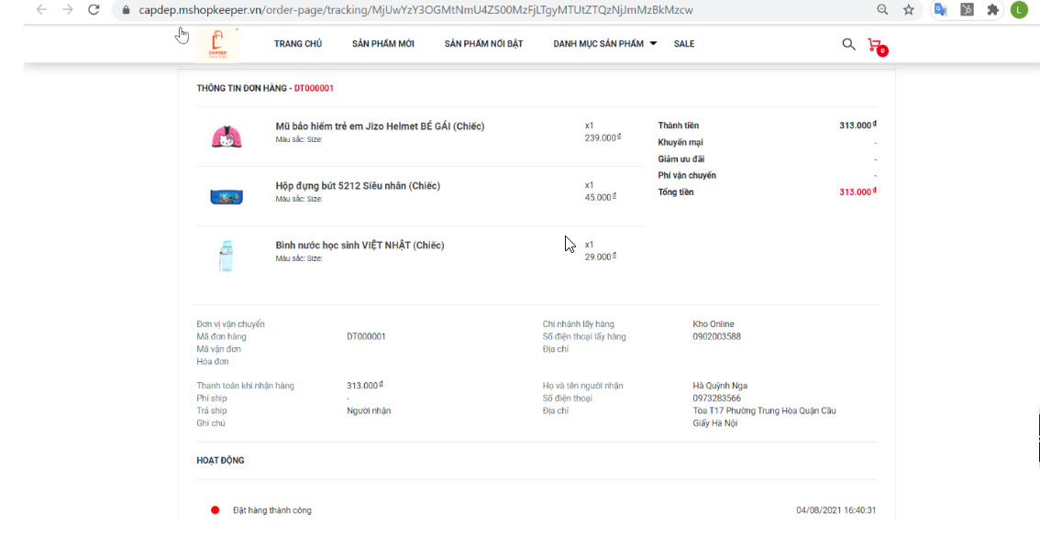1040x547 pixels.
Task: Click the padlock site info icon
Action: tap(126, 10)
